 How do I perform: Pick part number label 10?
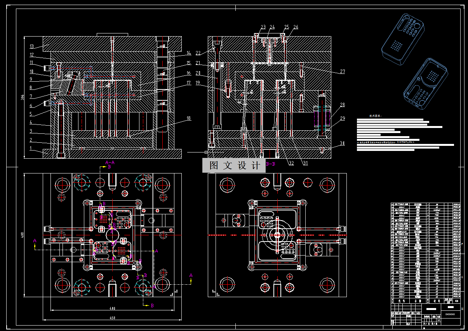(x=32, y=72)
